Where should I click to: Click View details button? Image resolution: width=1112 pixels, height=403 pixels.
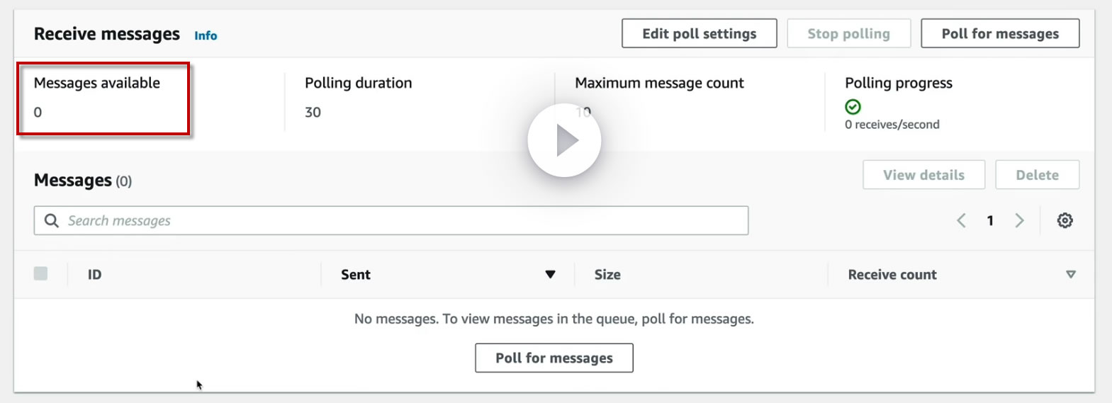(923, 175)
